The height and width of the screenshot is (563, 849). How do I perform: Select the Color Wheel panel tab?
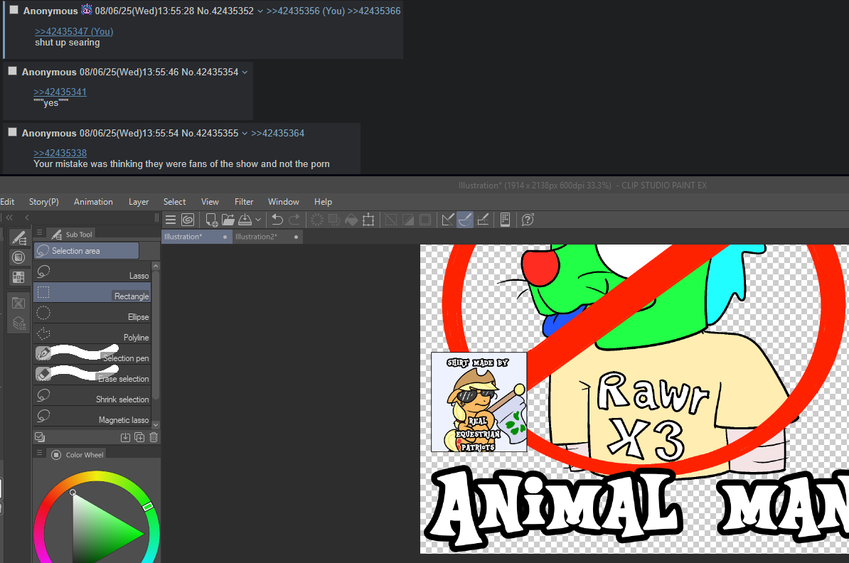coord(78,455)
